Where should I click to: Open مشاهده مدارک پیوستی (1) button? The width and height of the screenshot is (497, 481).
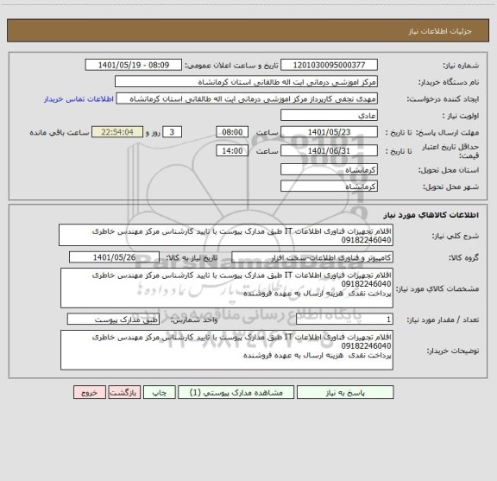236,392
